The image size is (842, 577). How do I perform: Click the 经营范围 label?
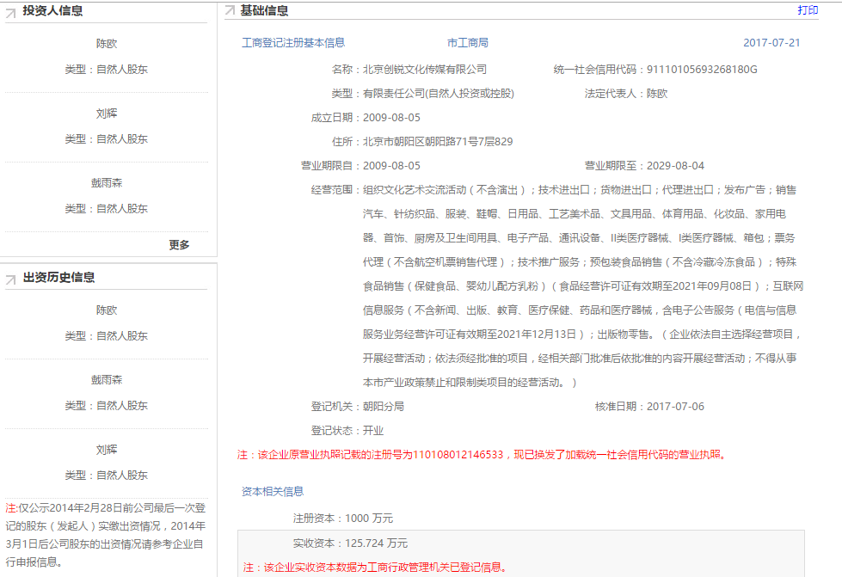[336, 190]
